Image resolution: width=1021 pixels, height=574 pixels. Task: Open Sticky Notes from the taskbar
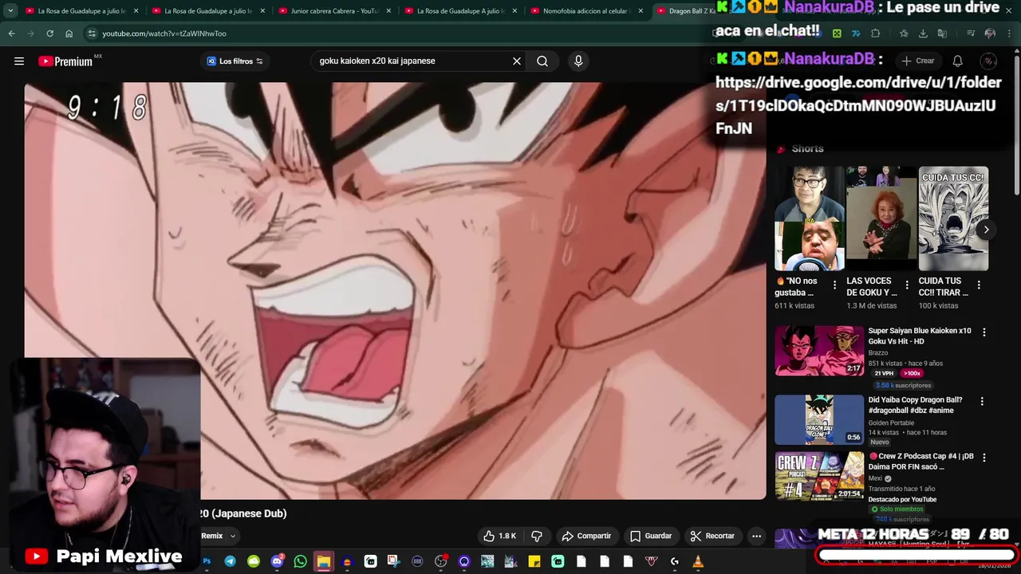coord(534,561)
